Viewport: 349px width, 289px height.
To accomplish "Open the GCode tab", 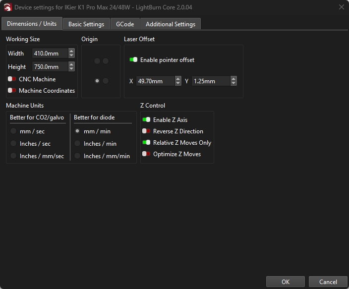I will click(125, 24).
